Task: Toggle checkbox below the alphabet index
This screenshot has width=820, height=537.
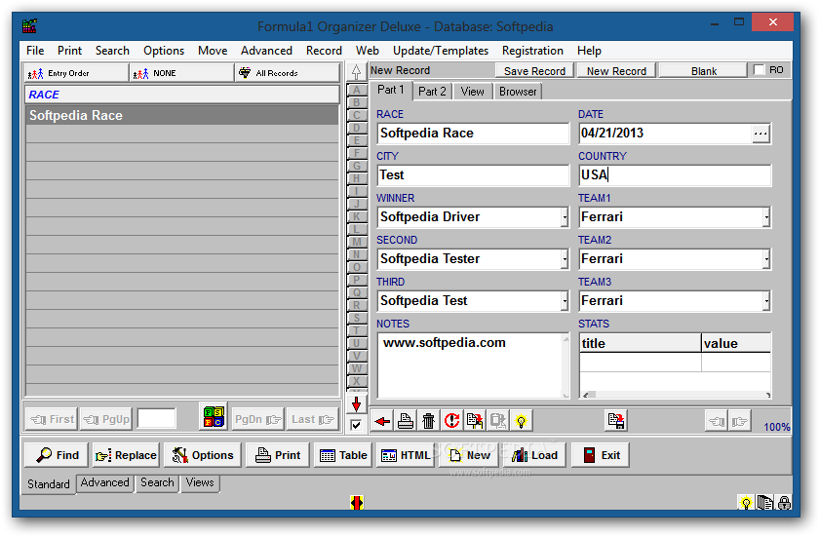Action: (x=356, y=425)
